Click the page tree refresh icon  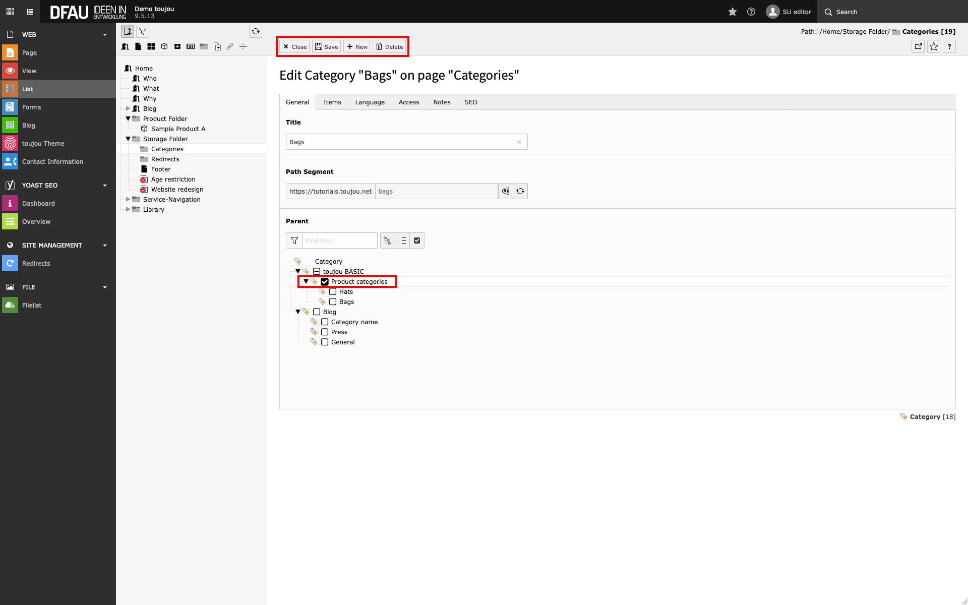click(x=256, y=31)
